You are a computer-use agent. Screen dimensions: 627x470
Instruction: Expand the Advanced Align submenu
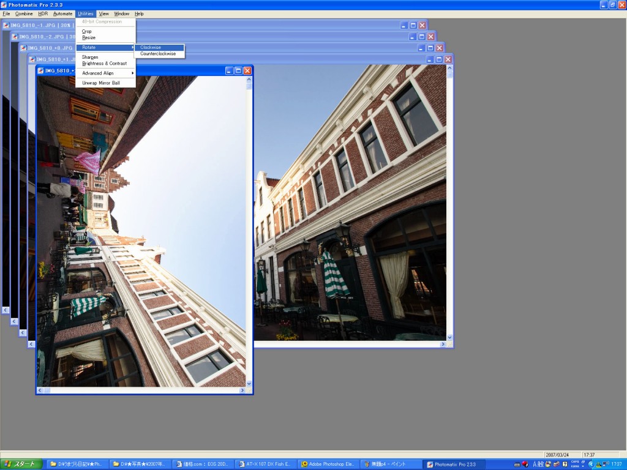106,73
